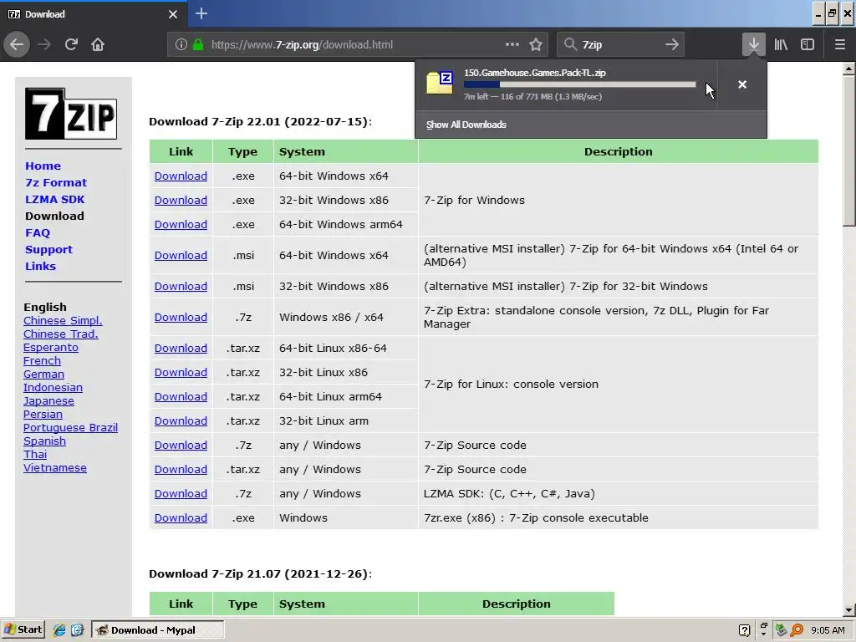Toggle the downloads toolbar arrow icon
This screenshot has width=856, height=642.
[x=753, y=44]
